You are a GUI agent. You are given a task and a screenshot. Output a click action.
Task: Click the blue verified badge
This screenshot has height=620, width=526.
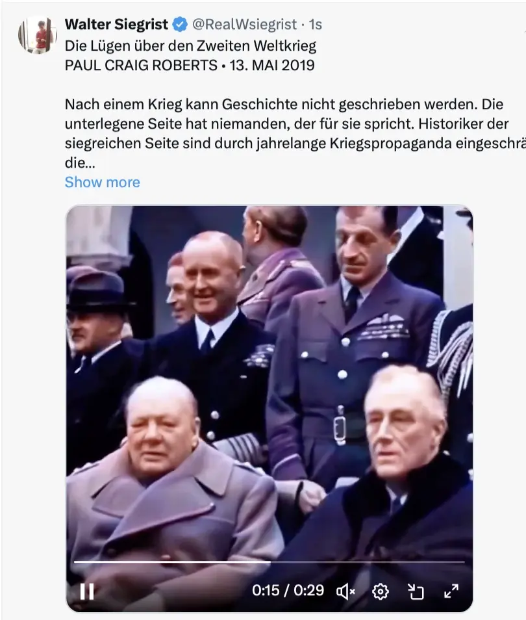181,25
